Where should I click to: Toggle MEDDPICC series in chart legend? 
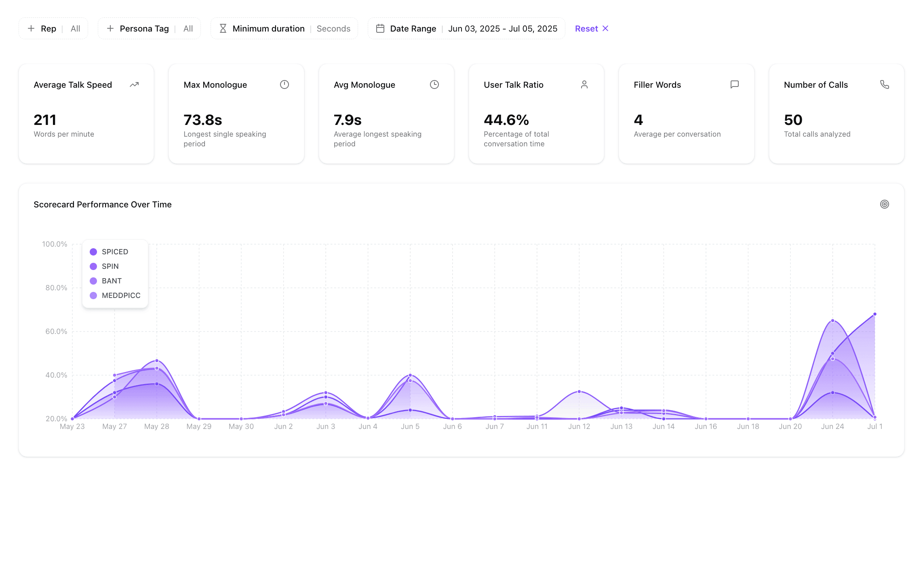click(121, 296)
